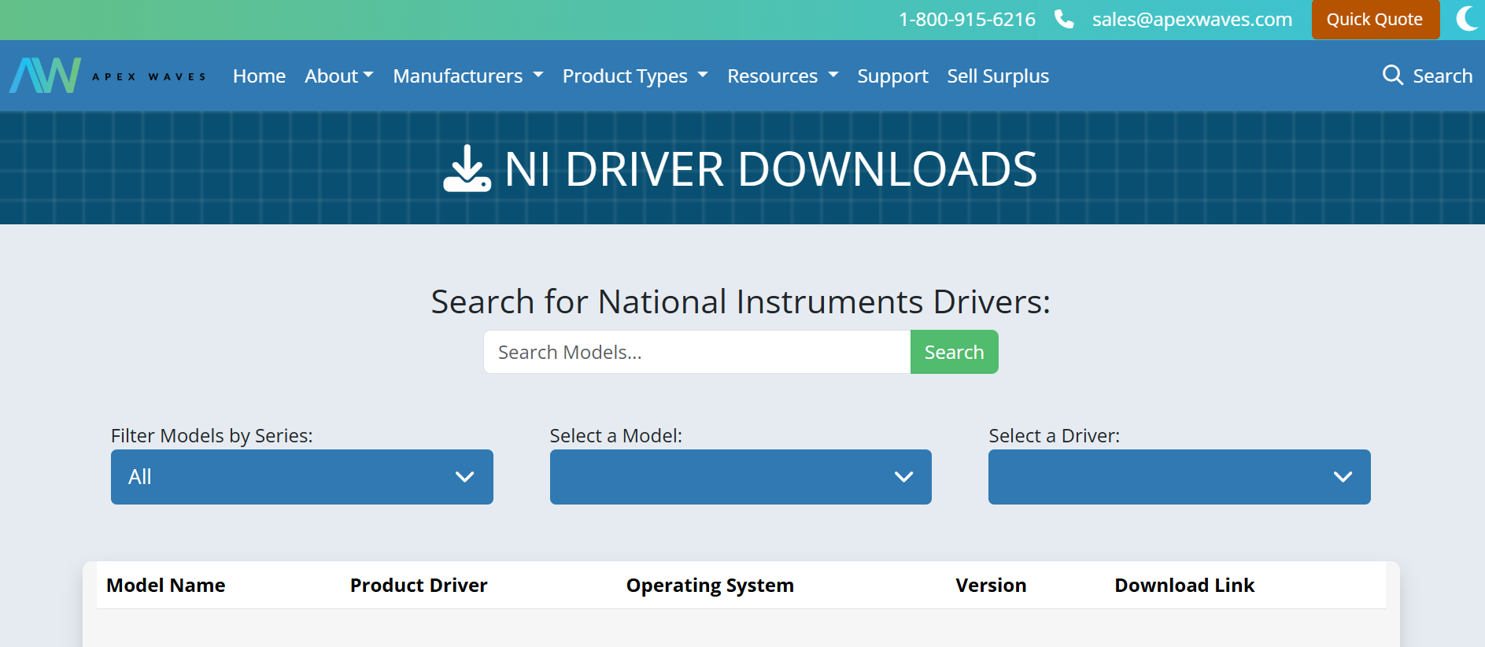1485x647 pixels.
Task: Click the NI DRIVER DOWNLOADS heading text
Action: (x=770, y=169)
